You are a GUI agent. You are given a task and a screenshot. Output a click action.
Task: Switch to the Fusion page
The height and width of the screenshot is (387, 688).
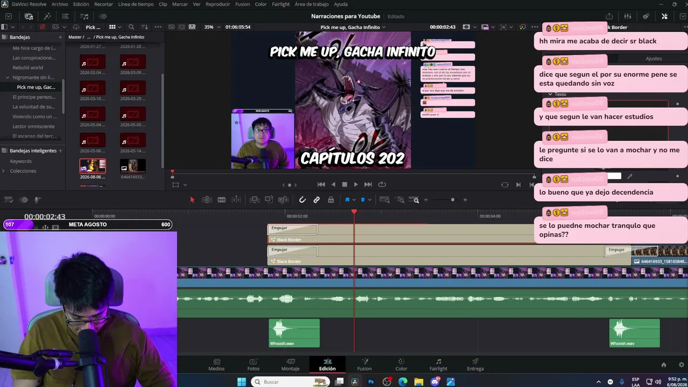pyautogui.click(x=364, y=365)
